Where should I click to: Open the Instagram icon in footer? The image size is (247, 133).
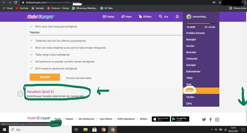click(x=217, y=119)
